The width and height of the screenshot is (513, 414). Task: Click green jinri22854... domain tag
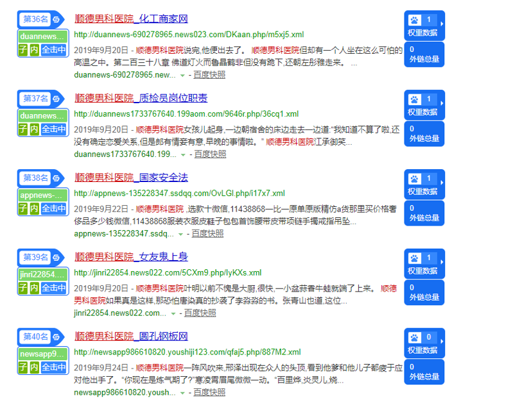tap(43, 274)
